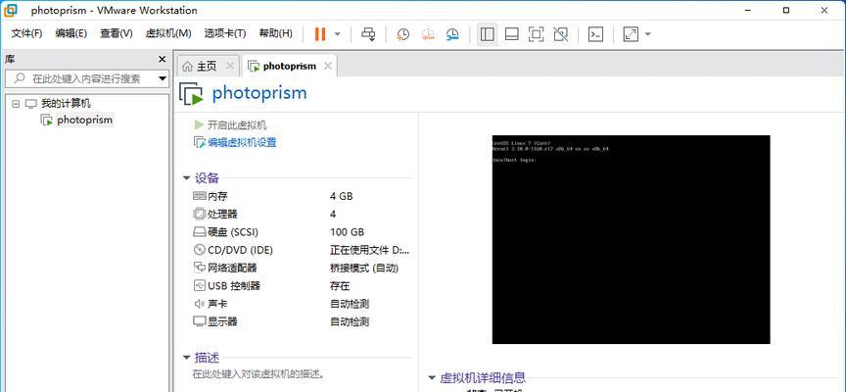Open the 编辑(E) menu
This screenshot has height=392, width=846.
pos(71,33)
